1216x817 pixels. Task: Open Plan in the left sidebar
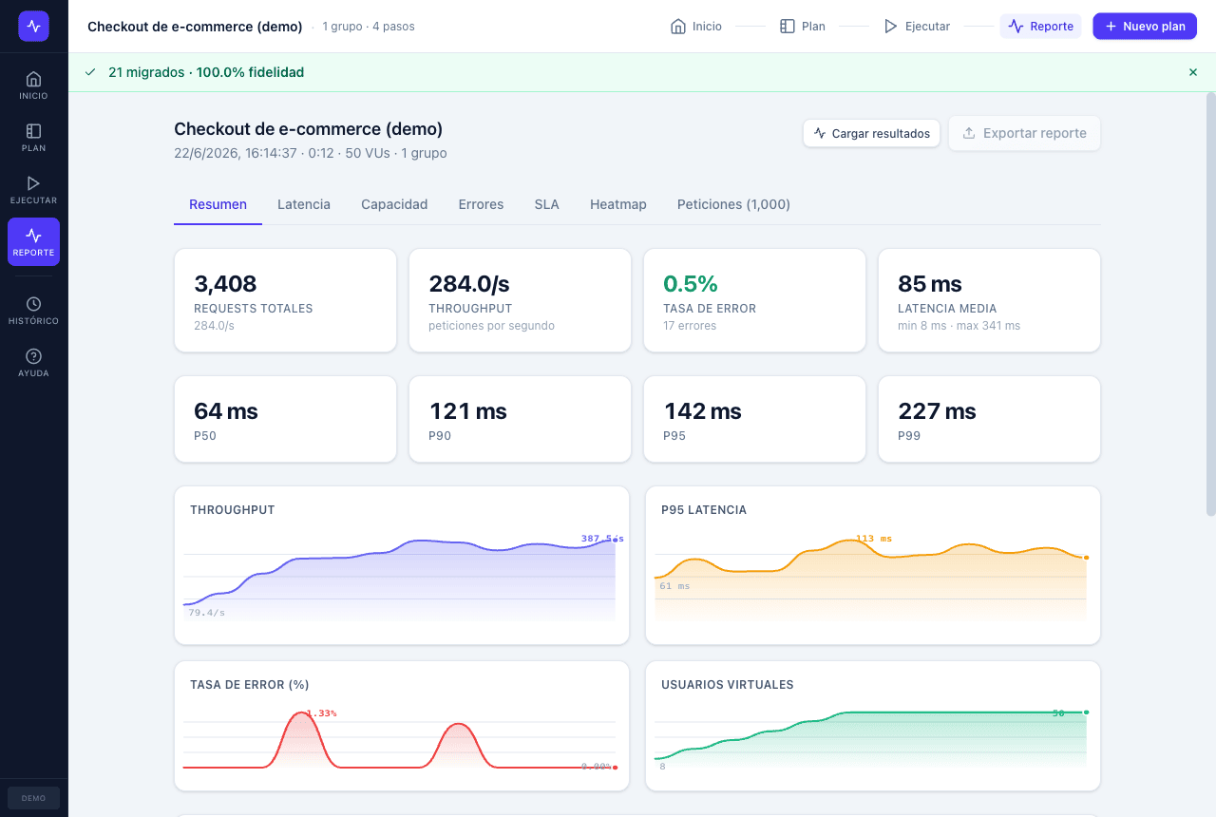click(x=33, y=138)
